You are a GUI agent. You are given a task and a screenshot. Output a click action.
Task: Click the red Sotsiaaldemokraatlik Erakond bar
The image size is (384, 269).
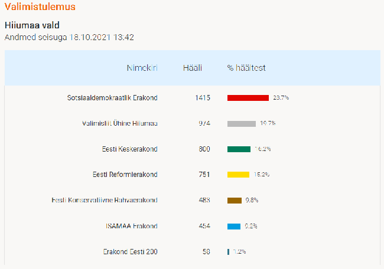[x=248, y=98]
